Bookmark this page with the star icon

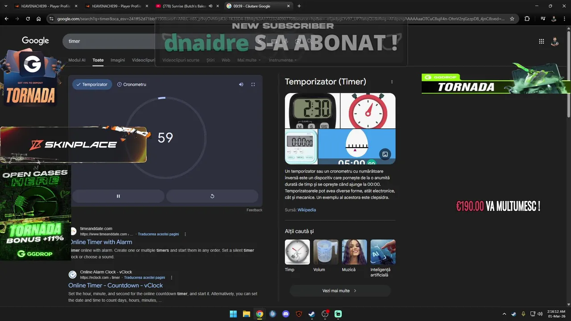[x=512, y=19]
